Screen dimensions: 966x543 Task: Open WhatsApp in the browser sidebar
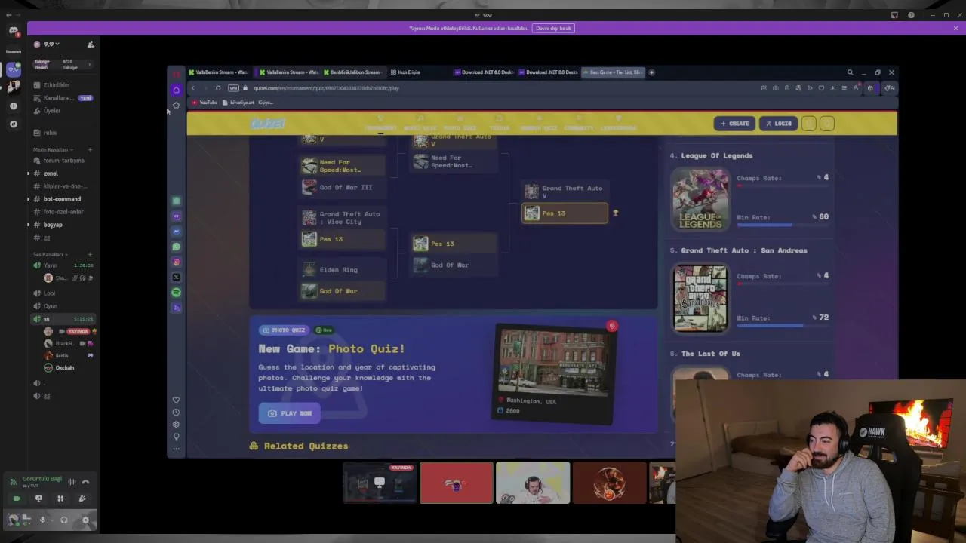(x=176, y=247)
